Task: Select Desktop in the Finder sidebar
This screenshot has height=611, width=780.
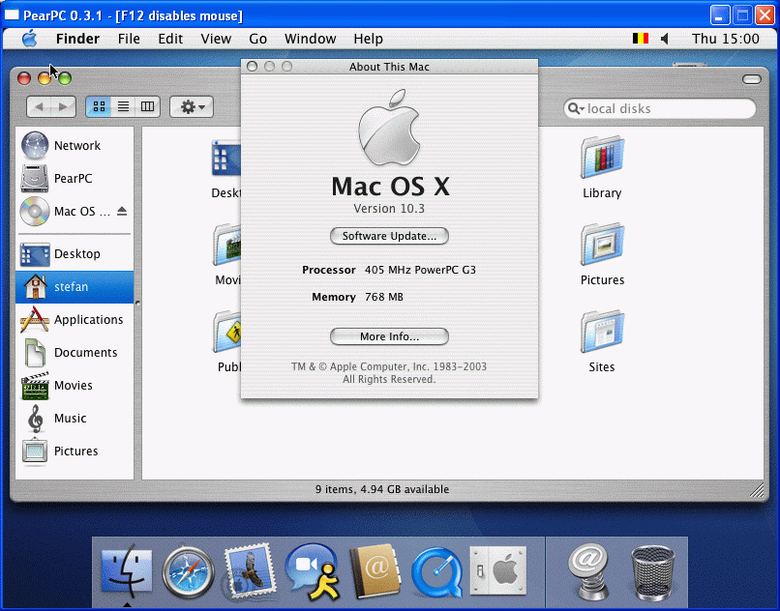Action: (75, 253)
